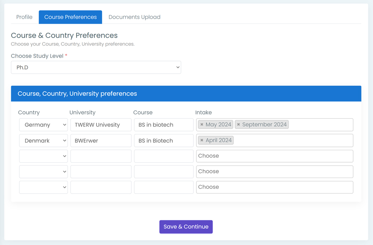Click the empty fourth row course field

coord(164,172)
